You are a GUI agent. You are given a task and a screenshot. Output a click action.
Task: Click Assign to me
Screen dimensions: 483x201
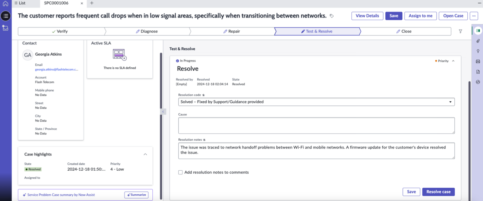click(x=421, y=16)
